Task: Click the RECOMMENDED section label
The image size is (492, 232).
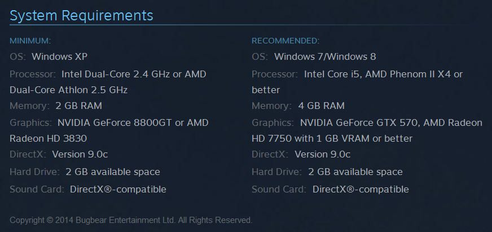Action: click(x=285, y=41)
